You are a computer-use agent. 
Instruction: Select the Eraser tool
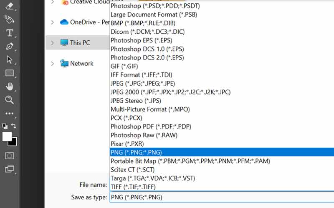point(9,6)
